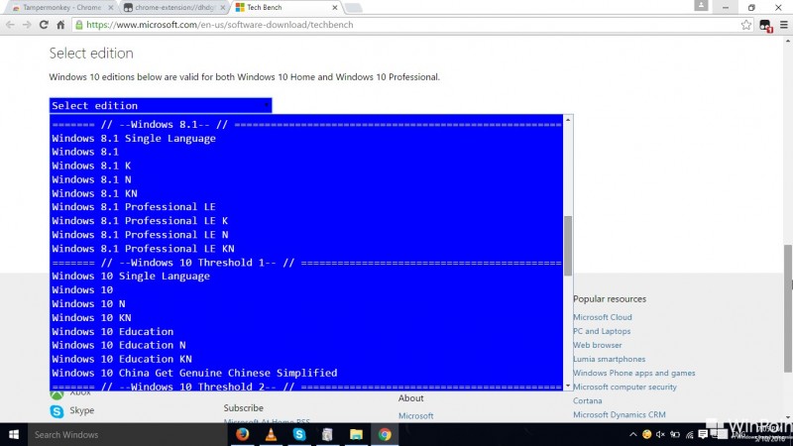Click the muted volume tray icon

click(x=660, y=434)
